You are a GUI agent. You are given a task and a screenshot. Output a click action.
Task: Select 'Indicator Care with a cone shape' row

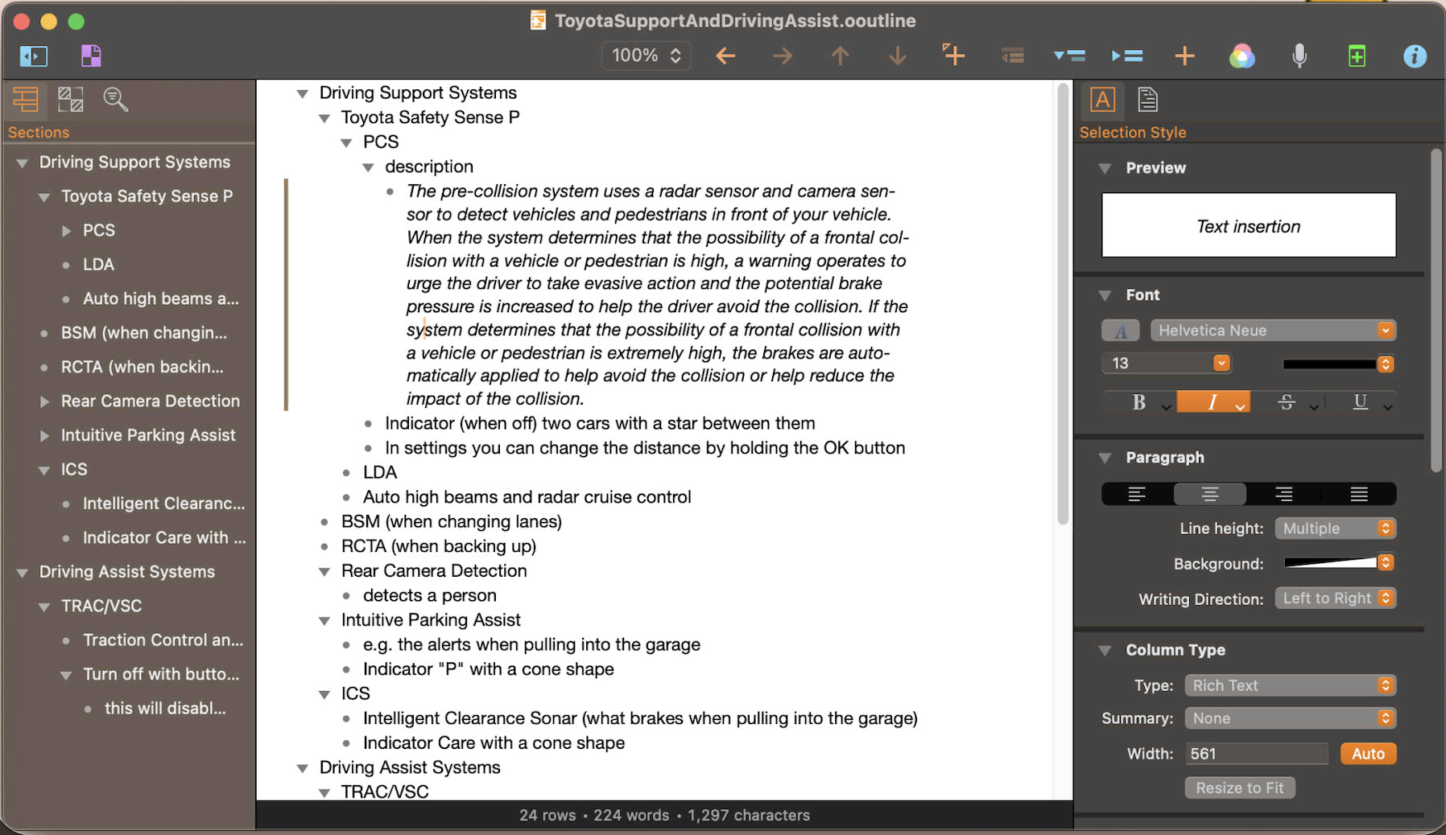(x=494, y=743)
